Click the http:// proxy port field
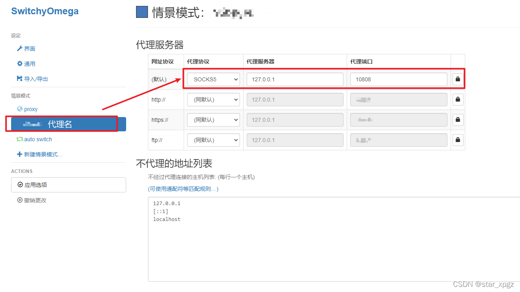 point(399,100)
